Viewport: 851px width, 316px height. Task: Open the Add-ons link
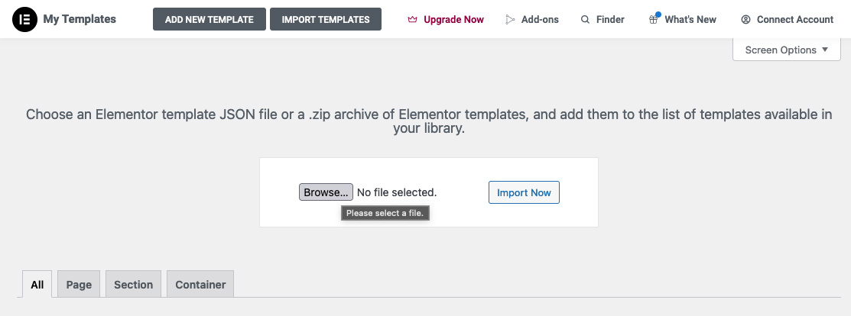[x=532, y=20]
